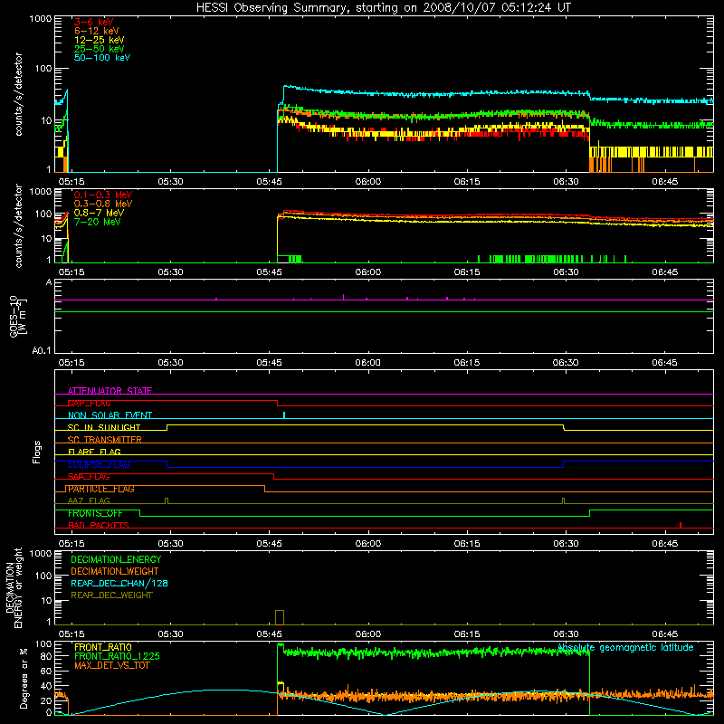Click the NON_SOLAR_EVENT spike marker
Image resolution: width=724 pixels, height=724 pixels.
click(x=284, y=414)
